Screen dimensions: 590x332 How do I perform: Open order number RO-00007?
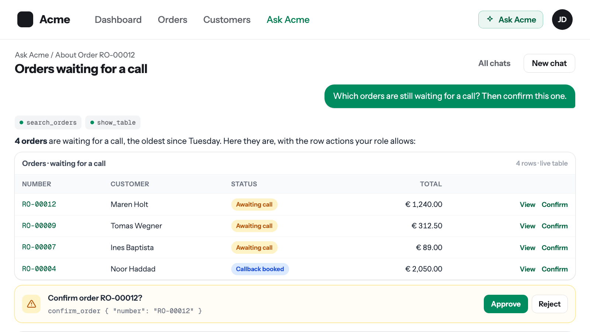[x=39, y=247]
